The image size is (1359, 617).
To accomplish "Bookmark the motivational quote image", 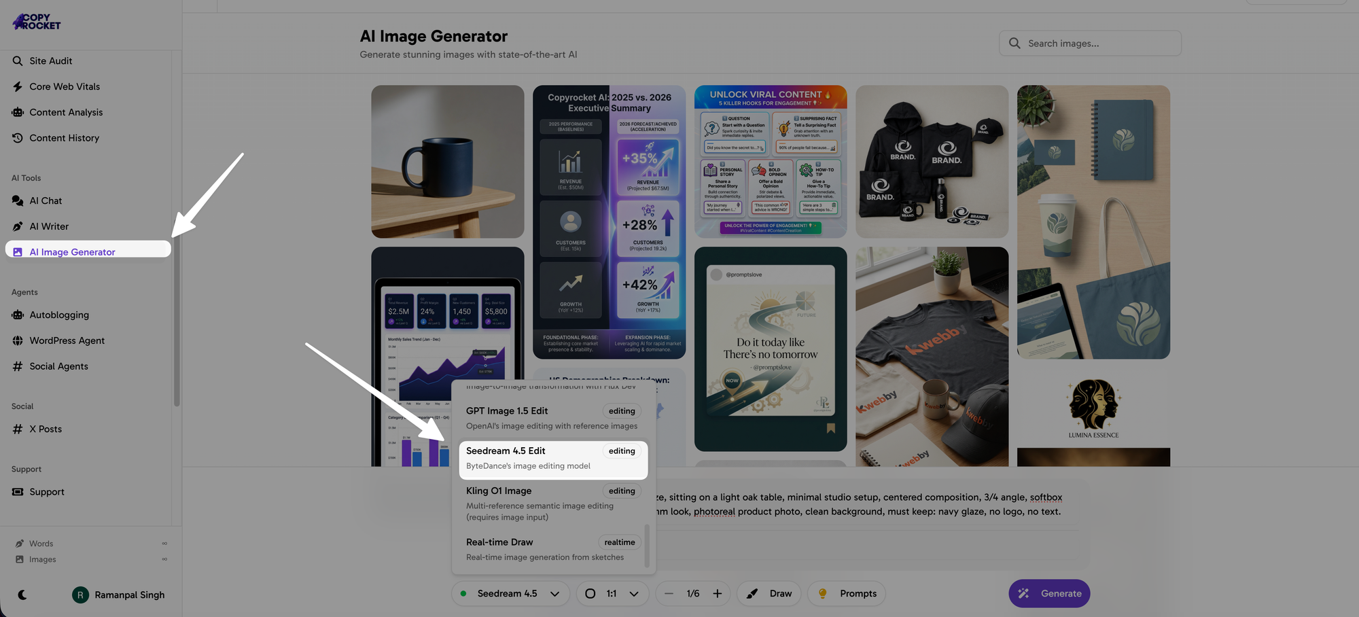I will 830,428.
